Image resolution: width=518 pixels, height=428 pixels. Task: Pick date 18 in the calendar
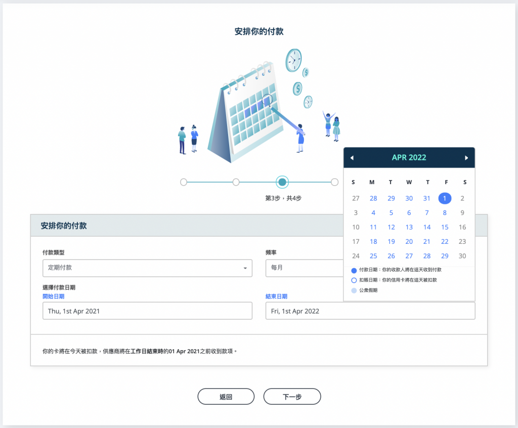point(373,242)
